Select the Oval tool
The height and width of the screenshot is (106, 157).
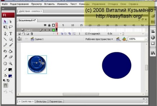[11, 39]
